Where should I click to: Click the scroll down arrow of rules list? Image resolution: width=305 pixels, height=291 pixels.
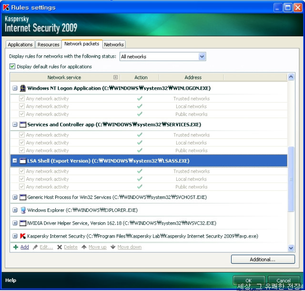coord(291,248)
